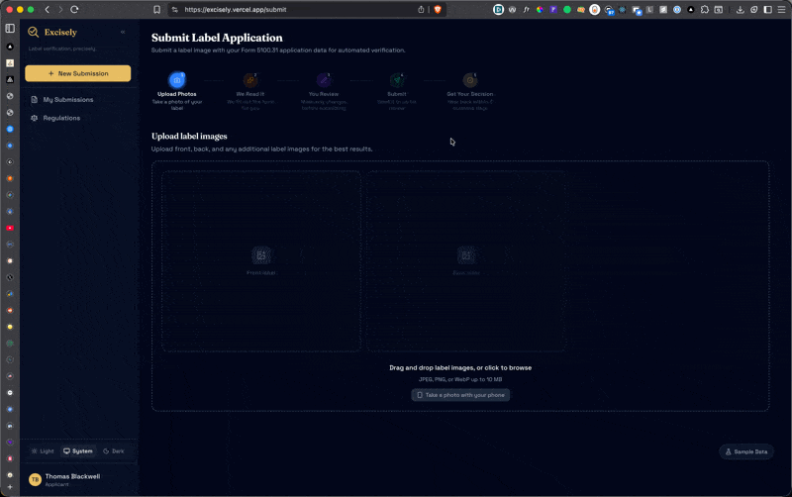Start a New Submission

(78, 73)
